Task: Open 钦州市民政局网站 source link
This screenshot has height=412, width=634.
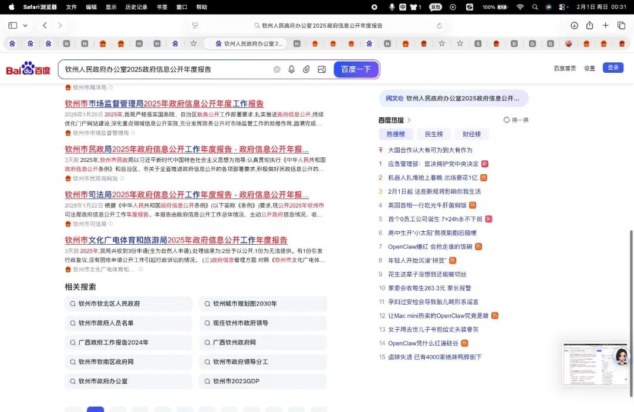Action: (95, 178)
